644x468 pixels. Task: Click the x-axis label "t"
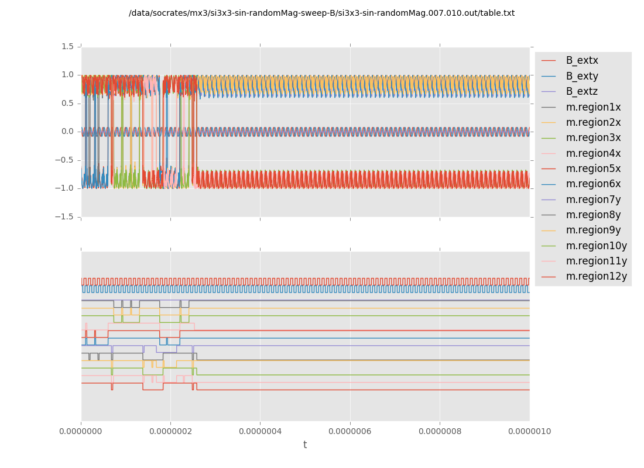click(x=305, y=445)
